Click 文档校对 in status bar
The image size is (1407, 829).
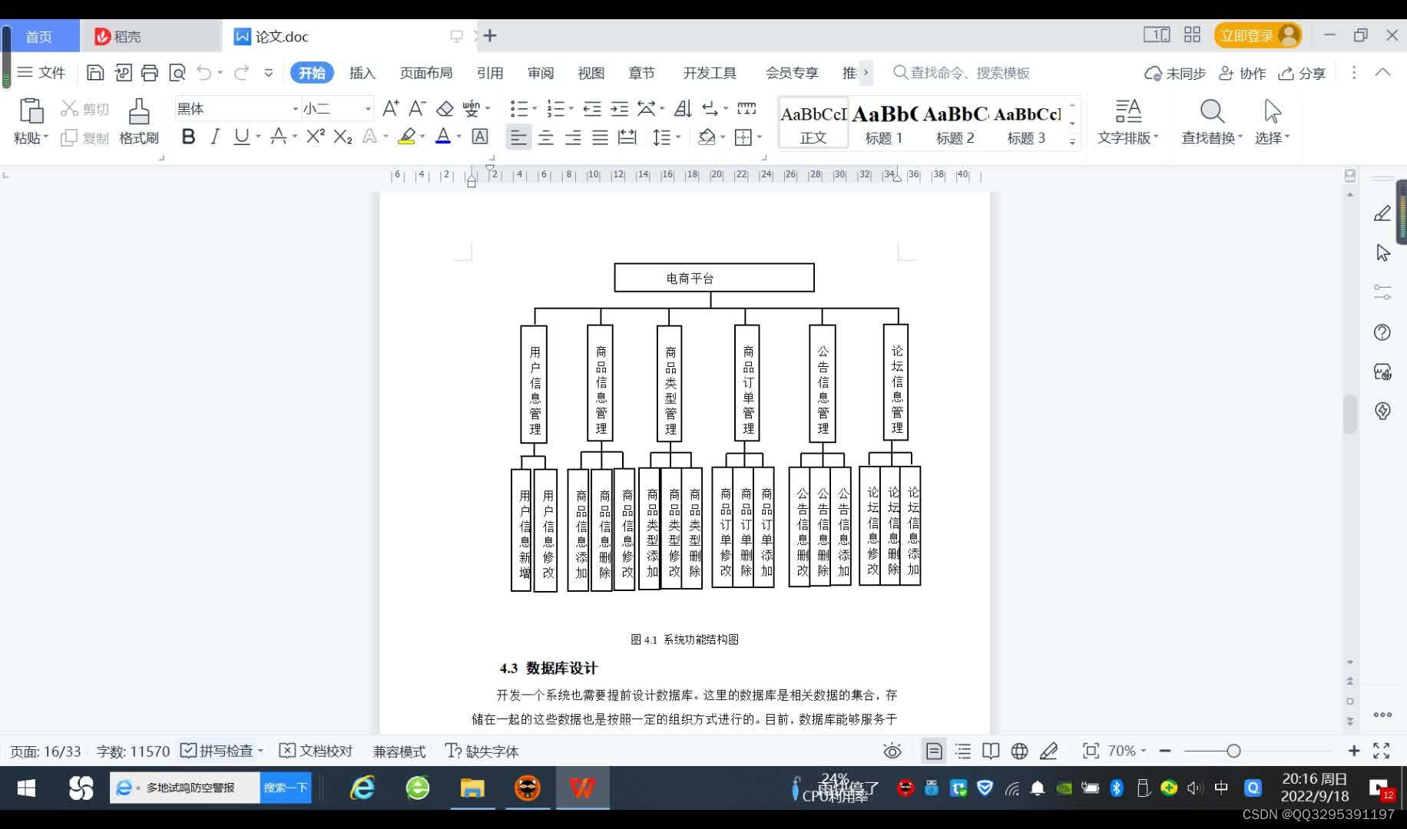[316, 751]
